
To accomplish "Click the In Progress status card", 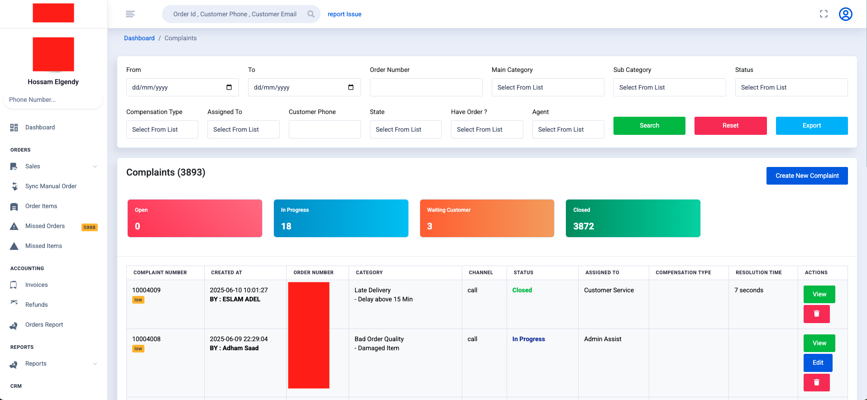I will [340, 218].
